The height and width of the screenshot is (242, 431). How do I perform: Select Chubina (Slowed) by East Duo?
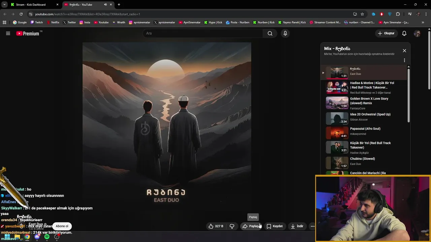click(x=364, y=162)
